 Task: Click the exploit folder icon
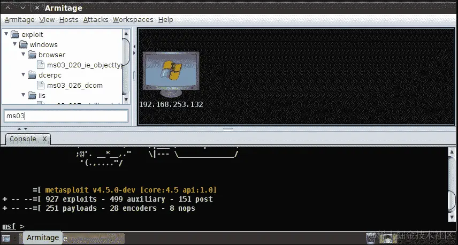pyautogui.click(x=15, y=34)
